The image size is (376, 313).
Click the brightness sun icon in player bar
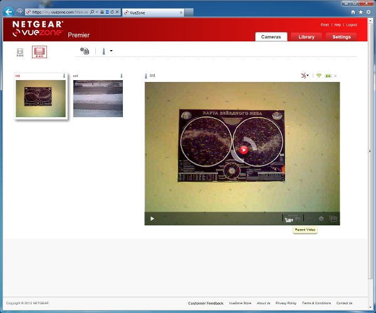[310, 218]
